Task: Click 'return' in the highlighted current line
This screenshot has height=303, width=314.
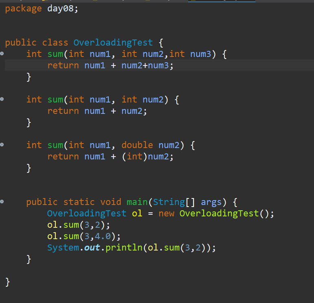Action: (x=63, y=66)
